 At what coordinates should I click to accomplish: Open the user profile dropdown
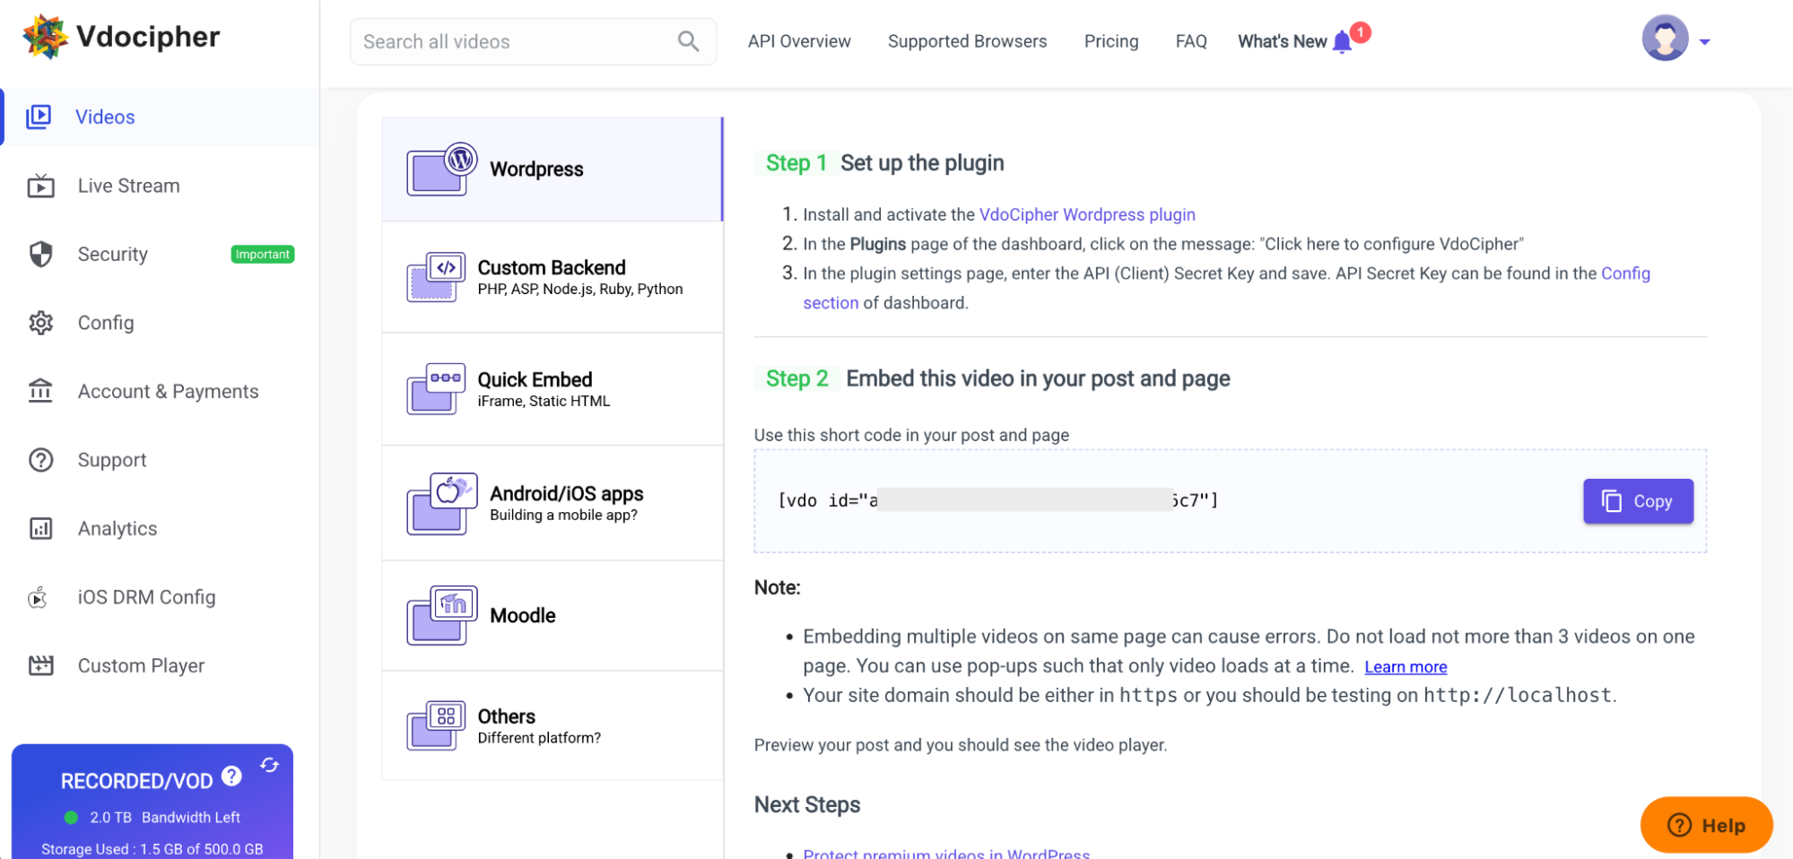pos(1674,39)
